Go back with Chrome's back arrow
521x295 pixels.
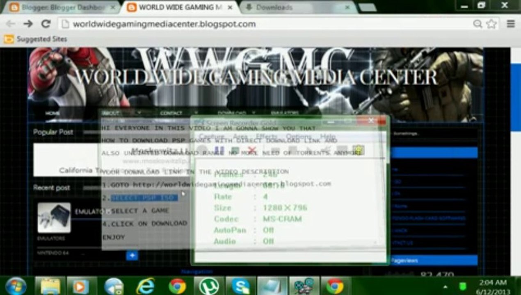(10, 24)
